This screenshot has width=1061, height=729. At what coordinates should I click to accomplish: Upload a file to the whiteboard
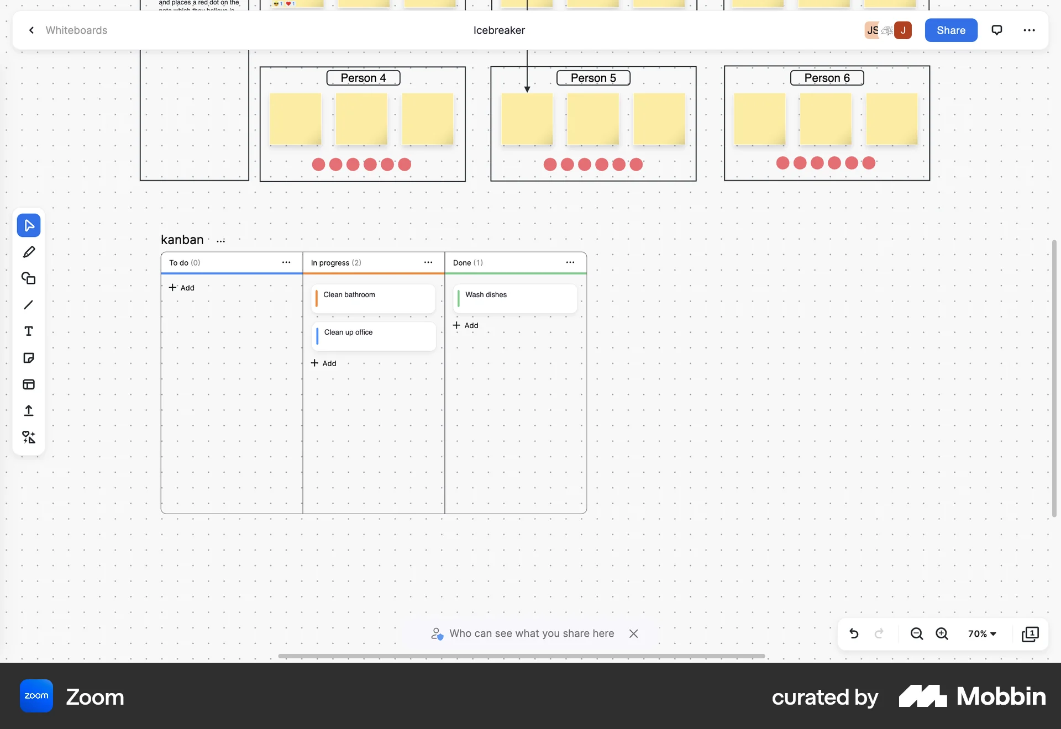point(29,411)
